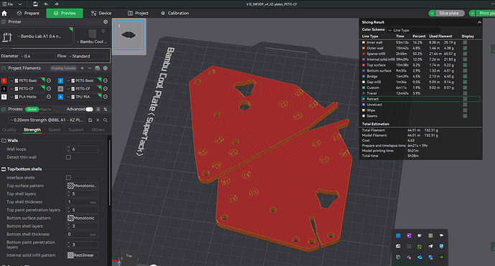Save the process preset with disk icon

click(x=90, y=120)
